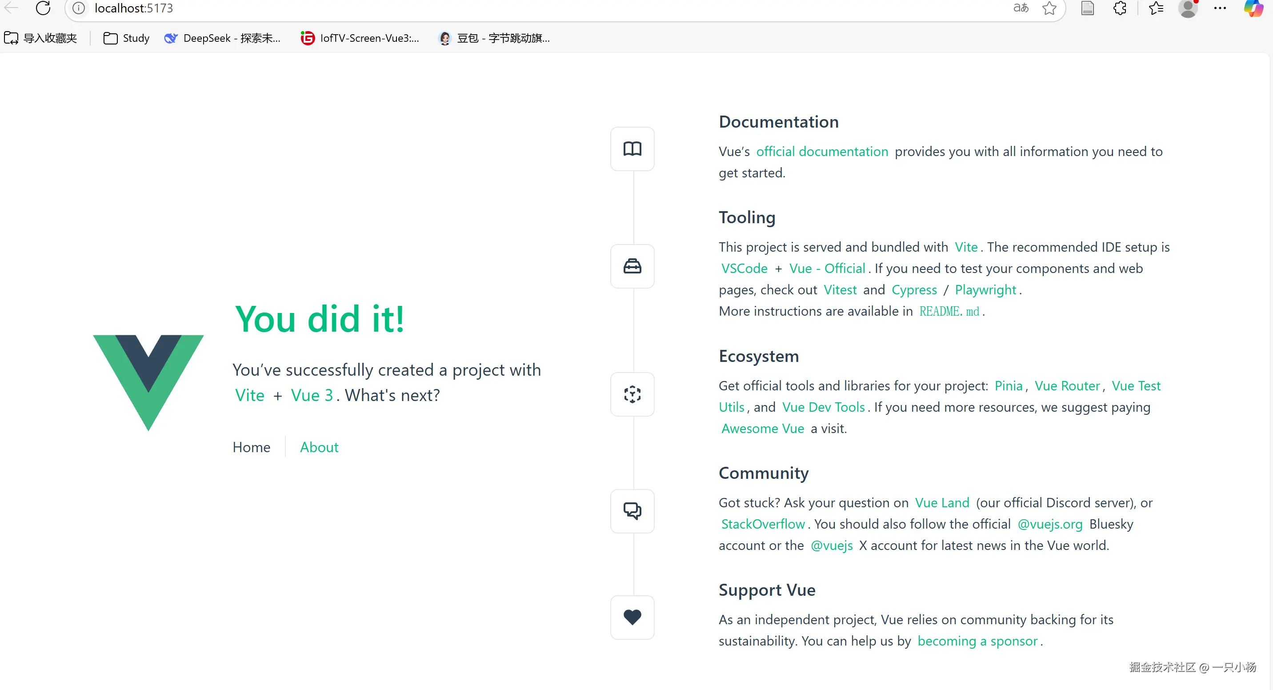1273x690 pixels.
Task: Switch to the Home nav tab
Action: [x=251, y=447]
